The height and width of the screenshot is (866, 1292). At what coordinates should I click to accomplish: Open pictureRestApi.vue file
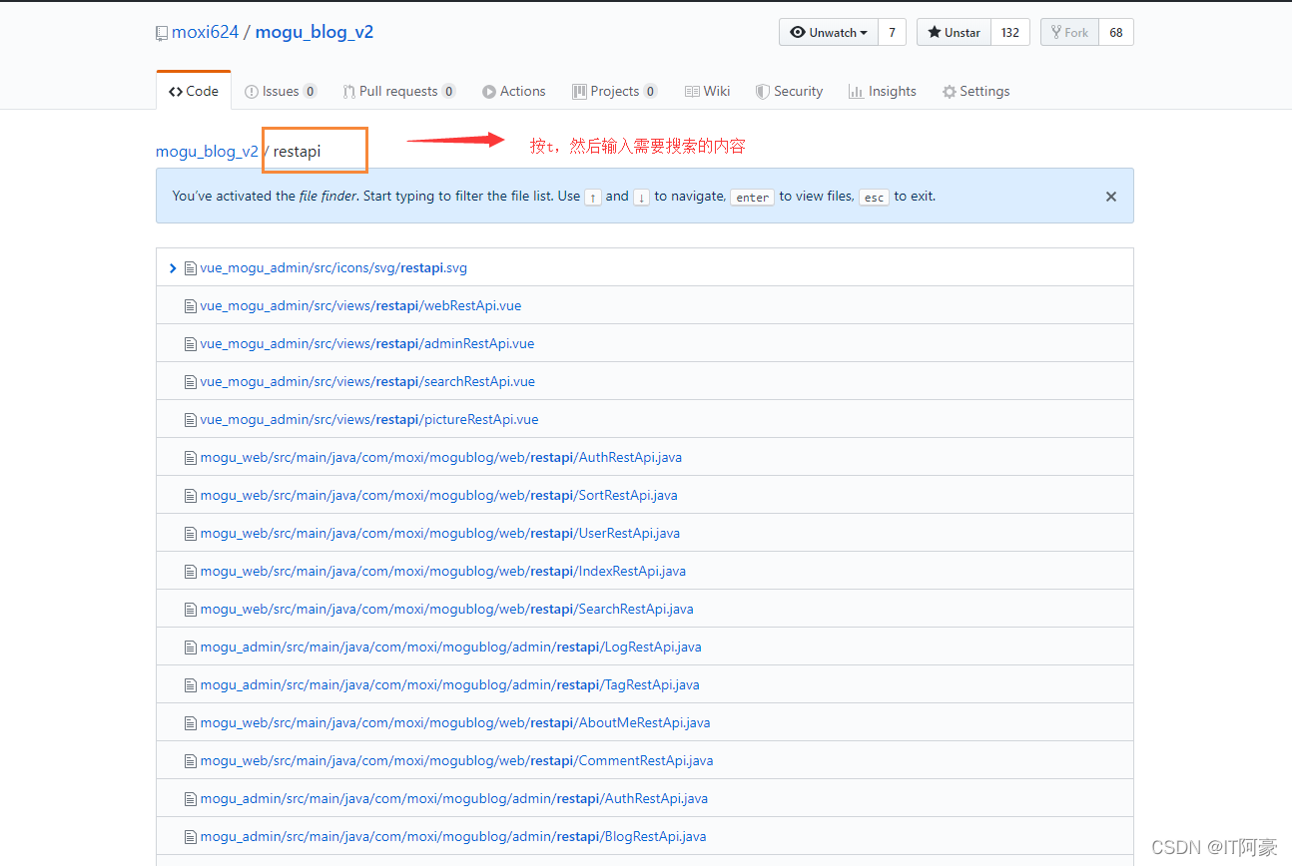click(369, 419)
